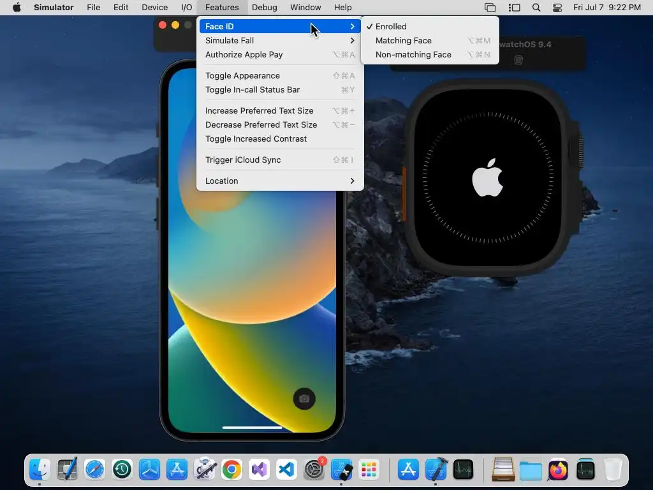Launch Automator robot icon in dock
Screen dimensions: 653x490
(205, 470)
